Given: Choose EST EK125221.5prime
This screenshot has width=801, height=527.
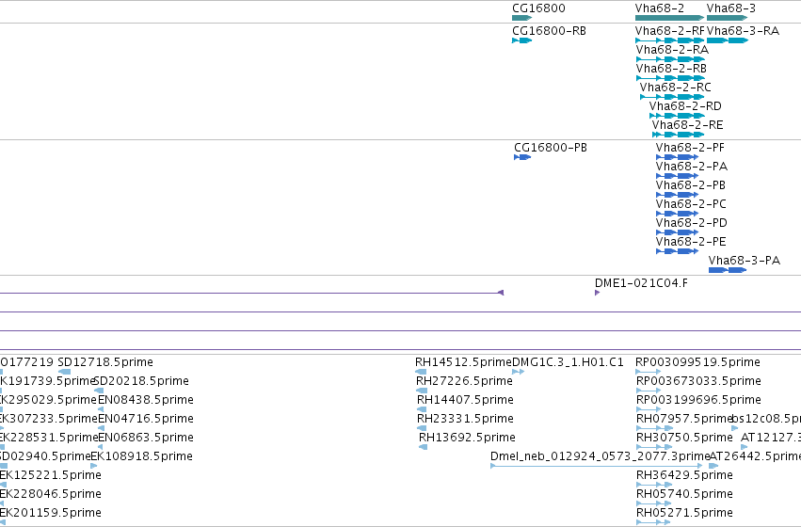Looking at the screenshot, I should pos(51,476).
